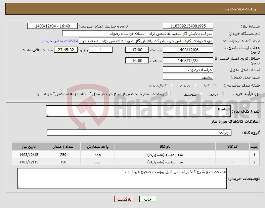265x208 pixels.
Task: Click the general description textarea الماسه
Action: pyautogui.click(x=138, y=111)
